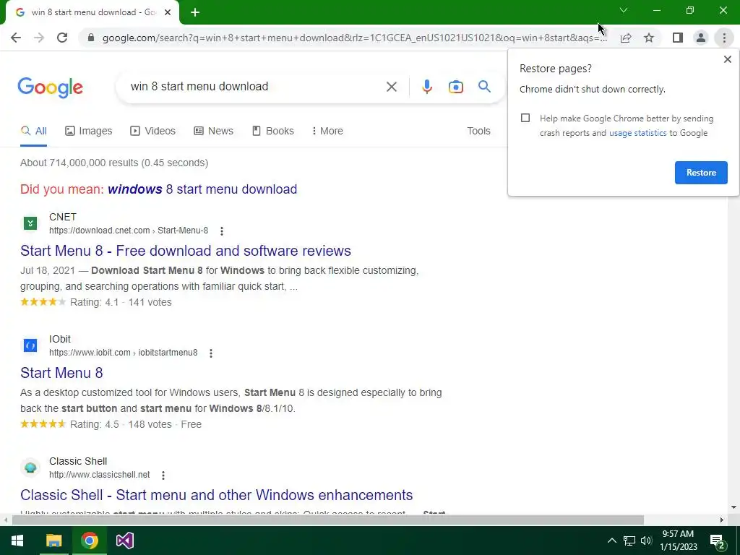Click the horizontal scrollbar right arrow
This screenshot has width=740, height=555.
722,520
